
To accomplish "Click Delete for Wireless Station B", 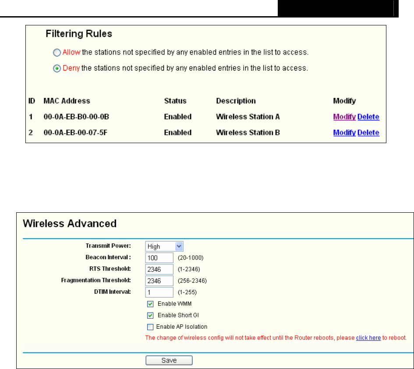I will [368, 132].
